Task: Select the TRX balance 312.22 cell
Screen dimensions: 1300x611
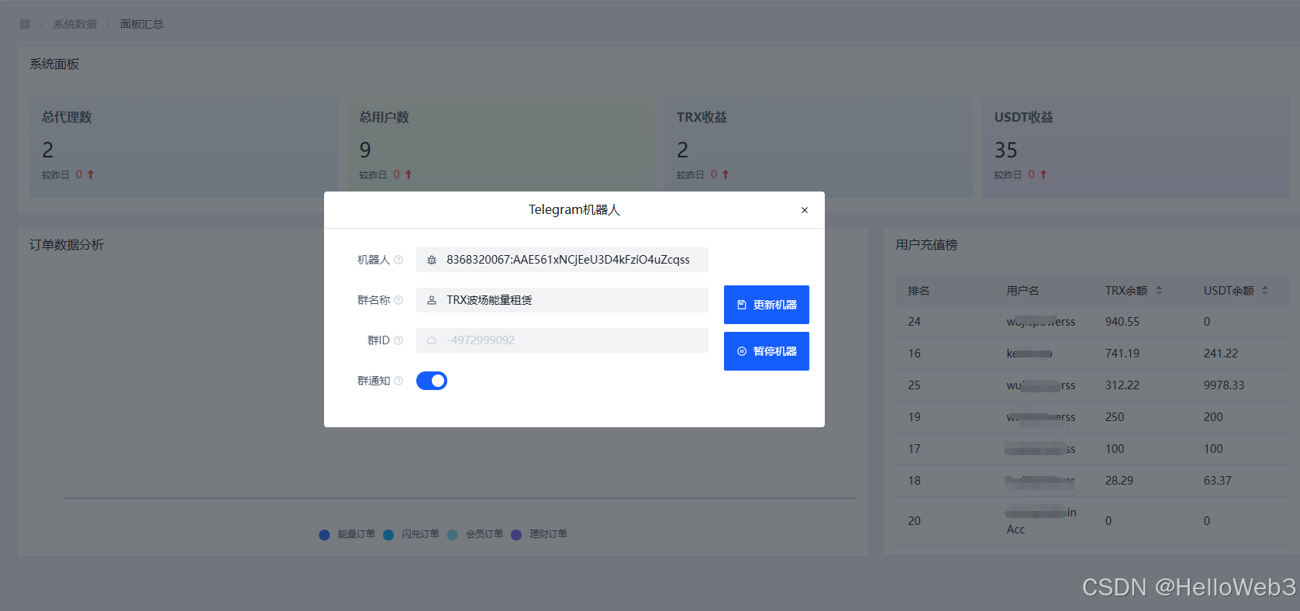Action: [x=1122, y=385]
